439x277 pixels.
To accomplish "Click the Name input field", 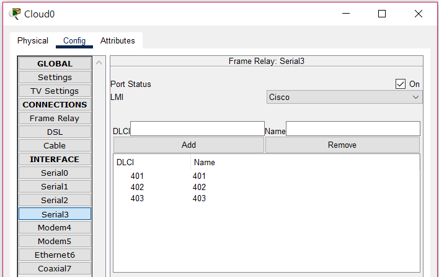I will click(x=353, y=129).
